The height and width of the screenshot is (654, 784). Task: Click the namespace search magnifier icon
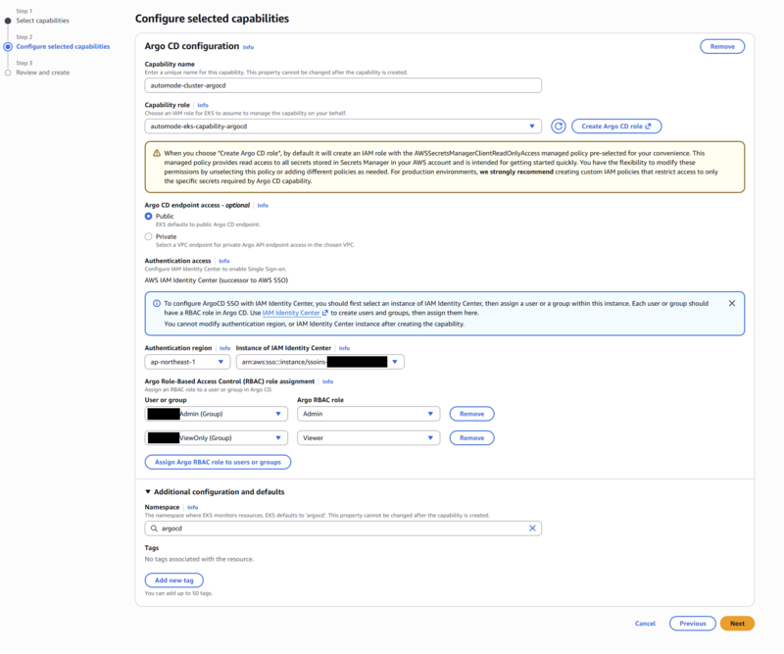tap(154, 528)
